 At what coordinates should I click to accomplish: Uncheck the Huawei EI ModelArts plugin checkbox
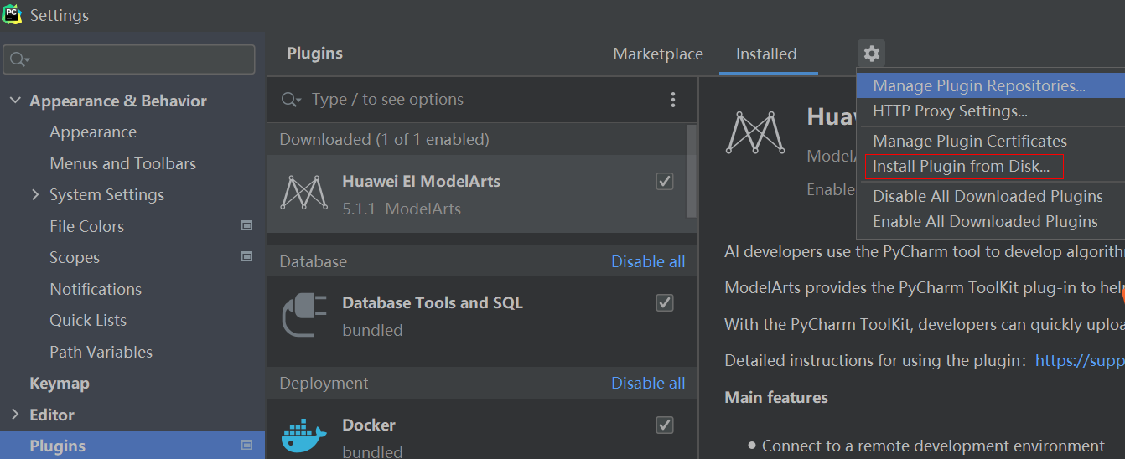pos(665,181)
